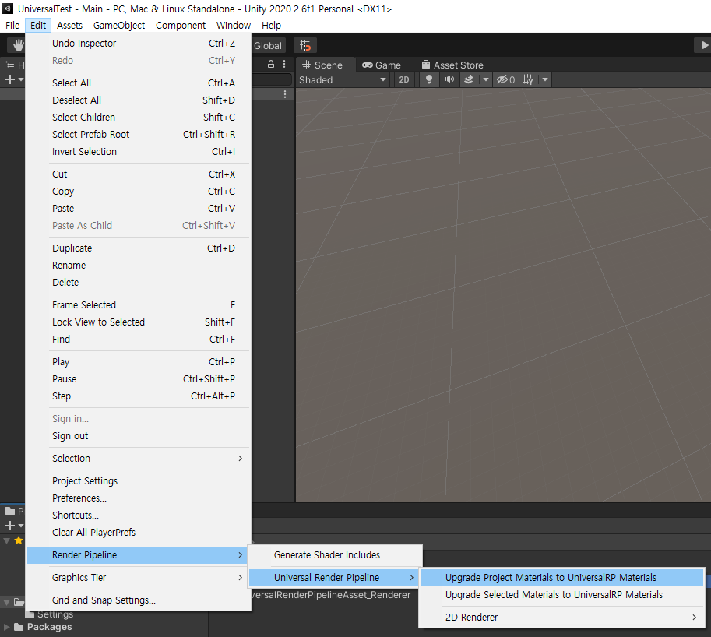Open the Help menu
The height and width of the screenshot is (637, 711).
pyautogui.click(x=271, y=26)
